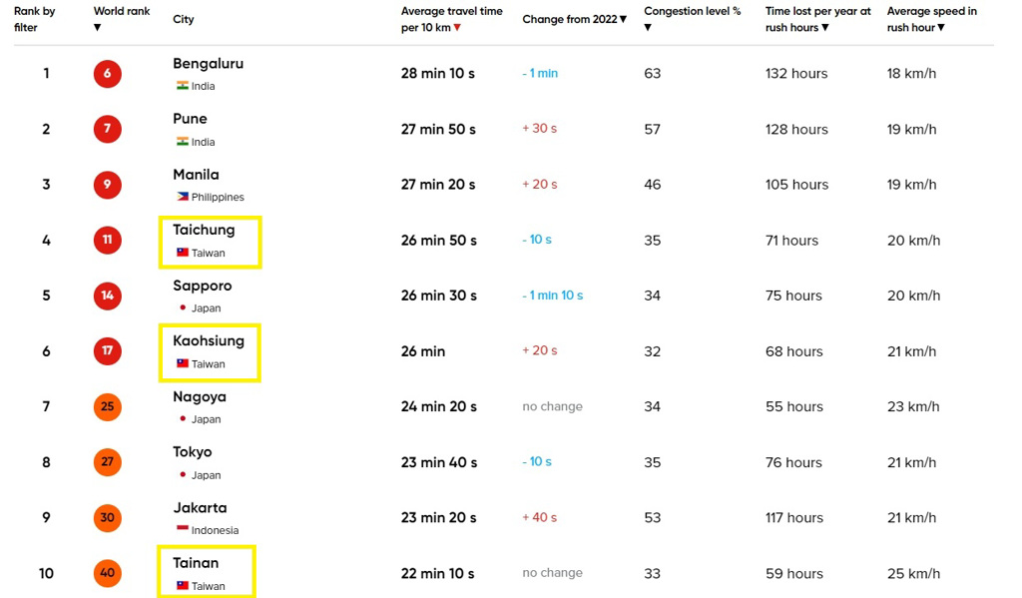Click the Philippines flag under Manila
This screenshot has height=598, width=1022.
coord(183,198)
